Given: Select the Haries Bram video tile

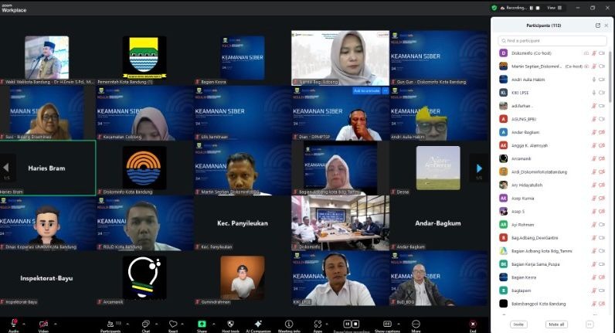Looking at the screenshot, I should point(47,168).
